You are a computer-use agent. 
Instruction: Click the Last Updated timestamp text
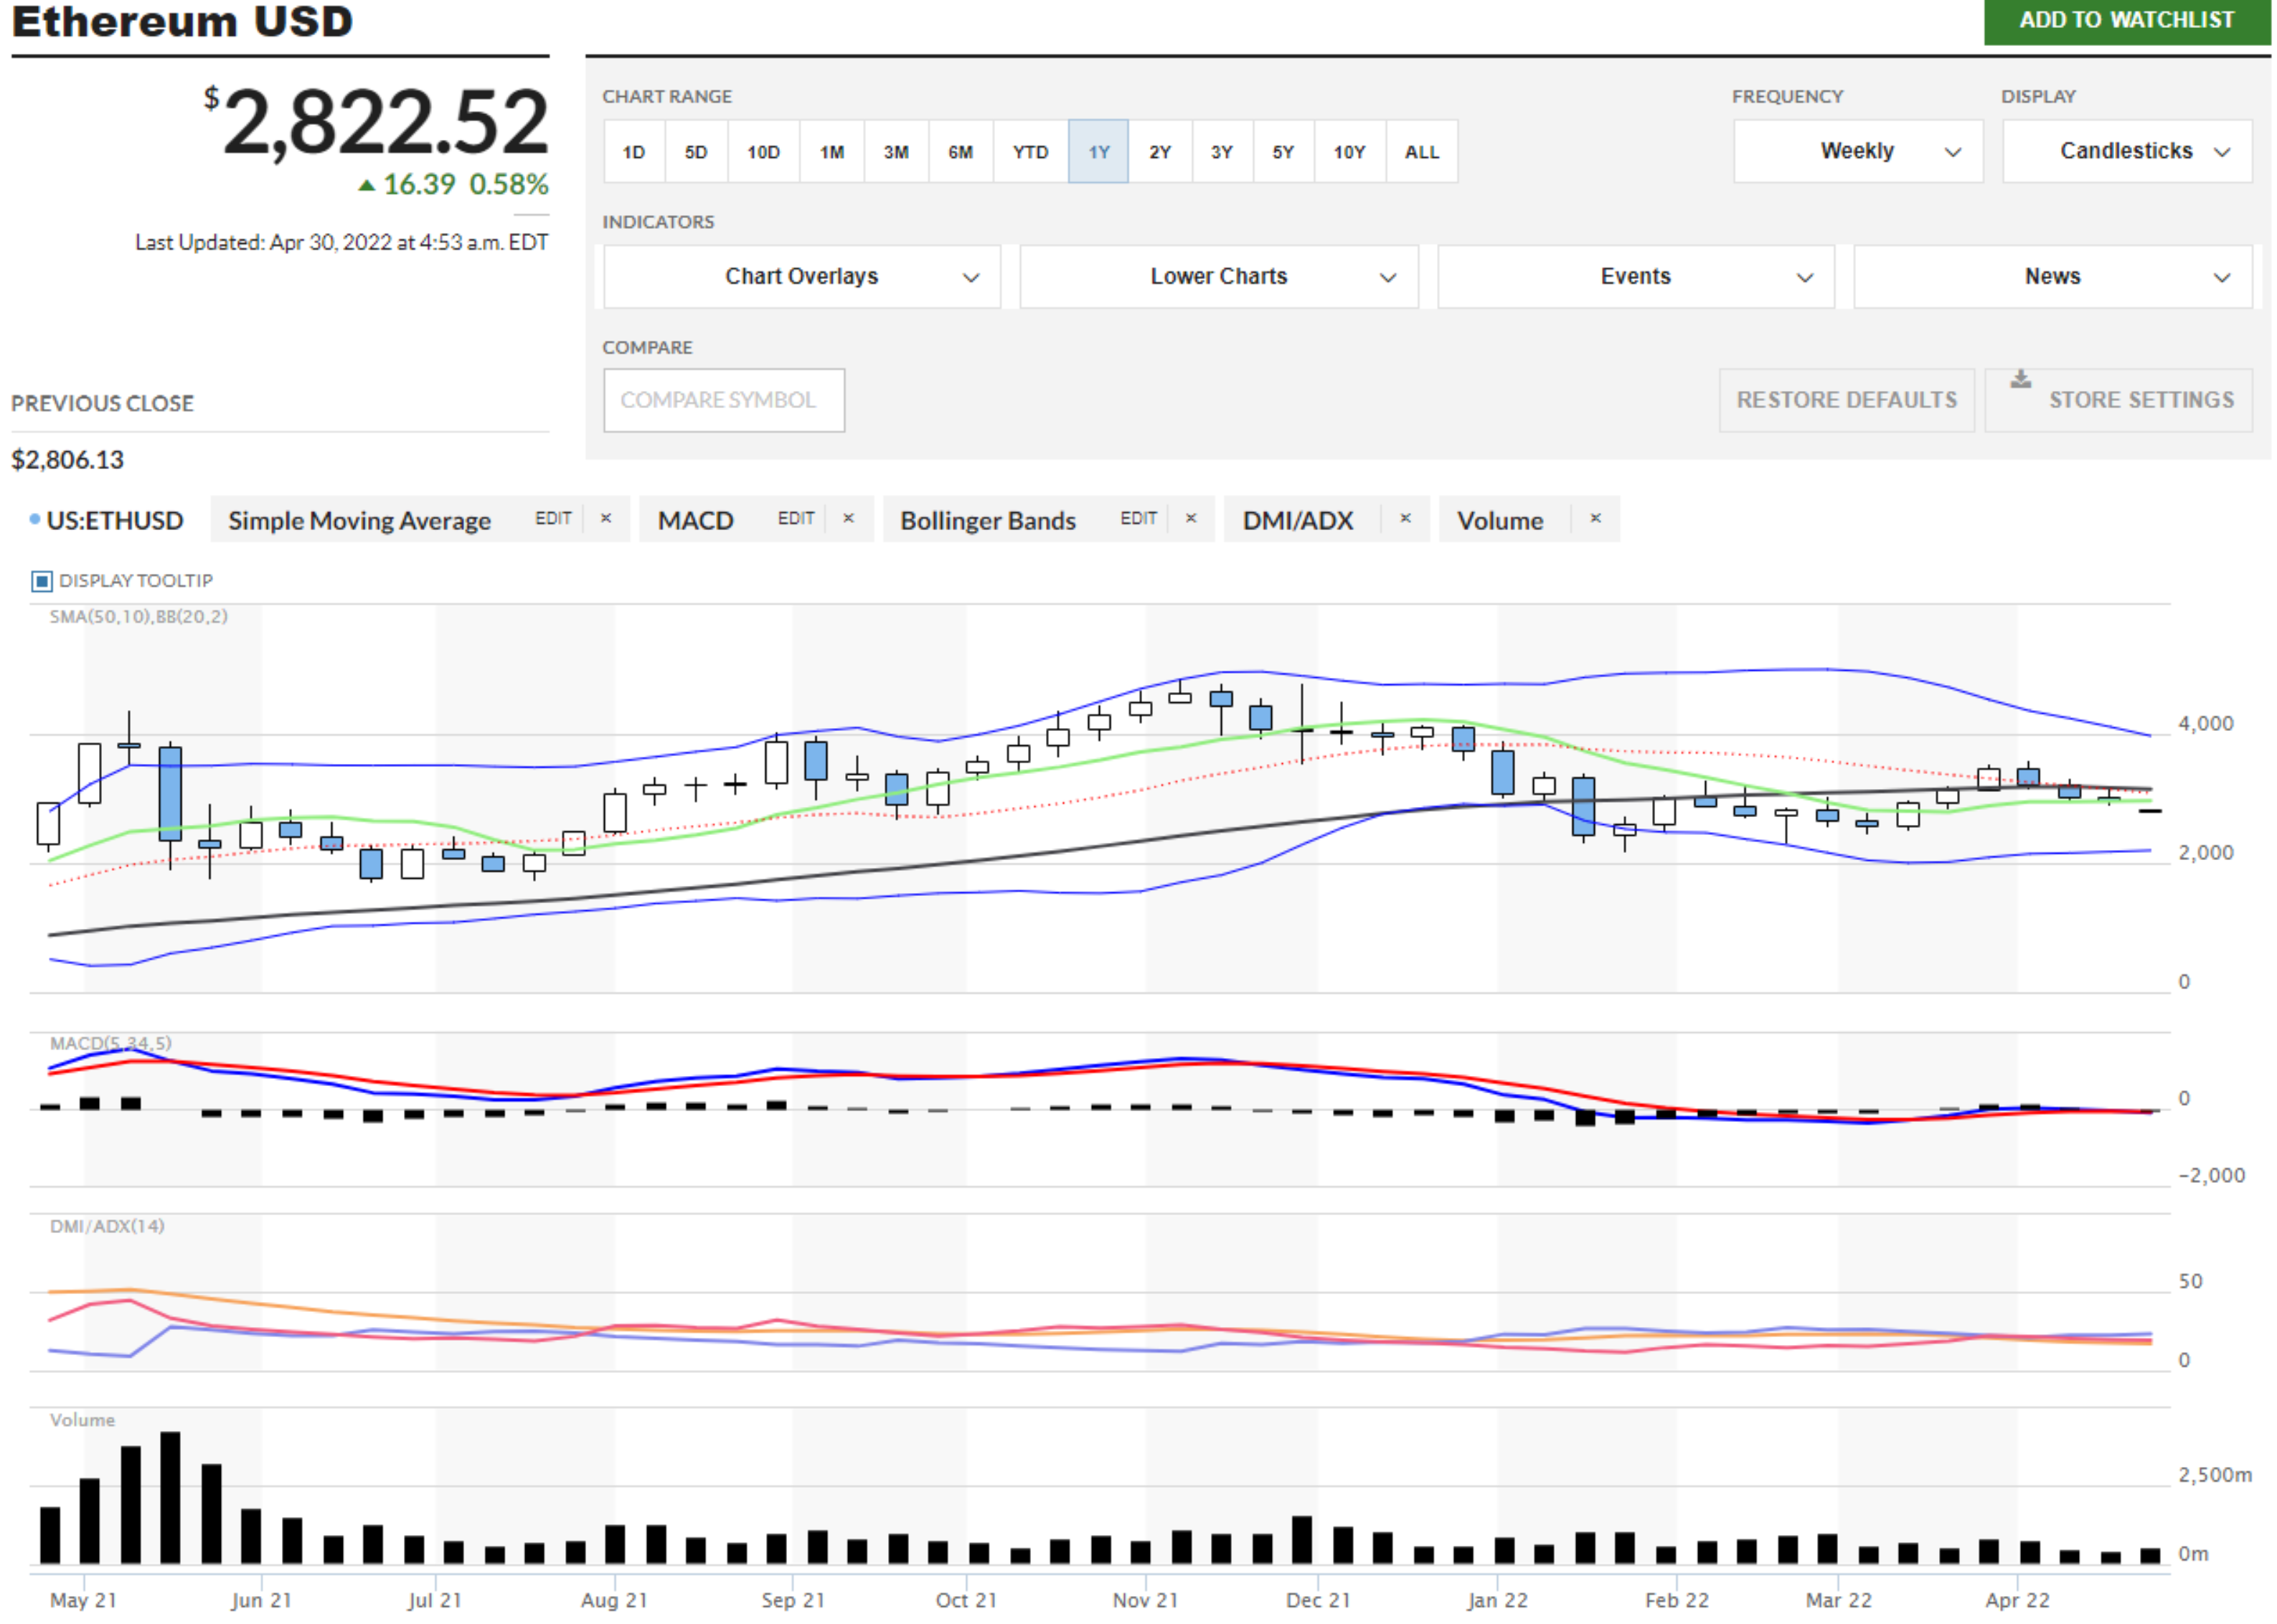342,243
